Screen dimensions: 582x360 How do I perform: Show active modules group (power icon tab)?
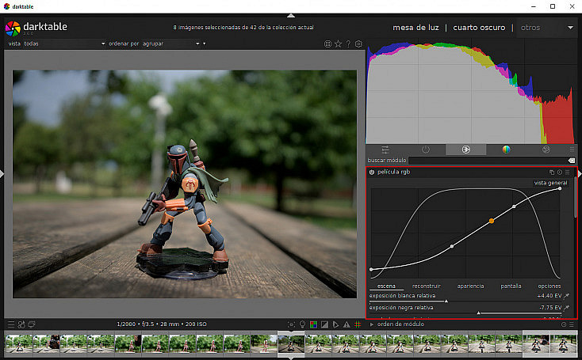426,150
